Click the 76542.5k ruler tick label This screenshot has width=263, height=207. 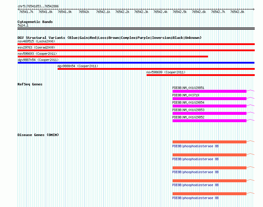click(180, 12)
